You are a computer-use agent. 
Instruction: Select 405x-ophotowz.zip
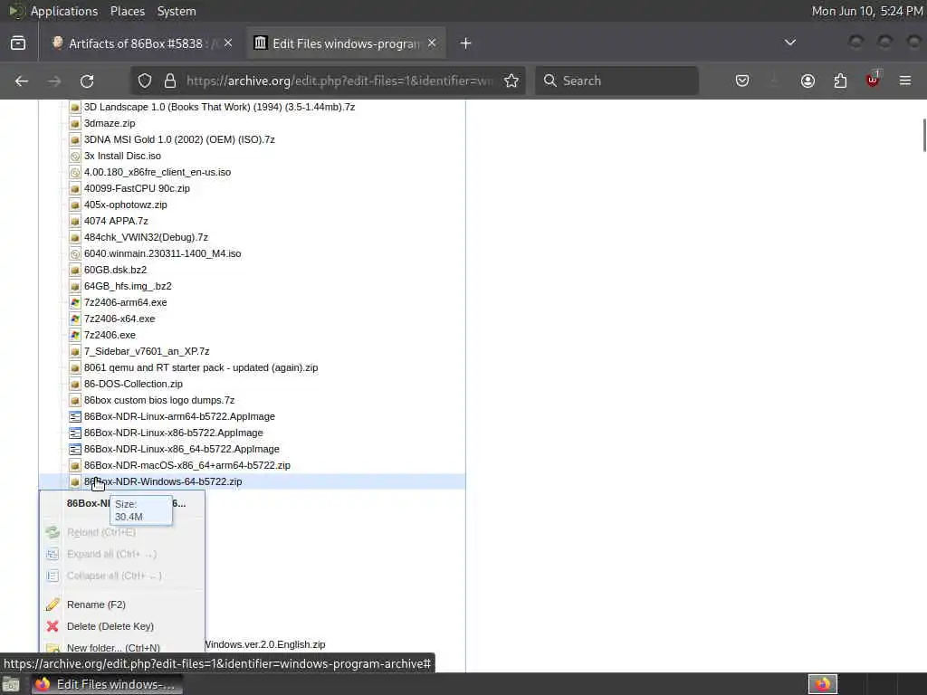125,205
